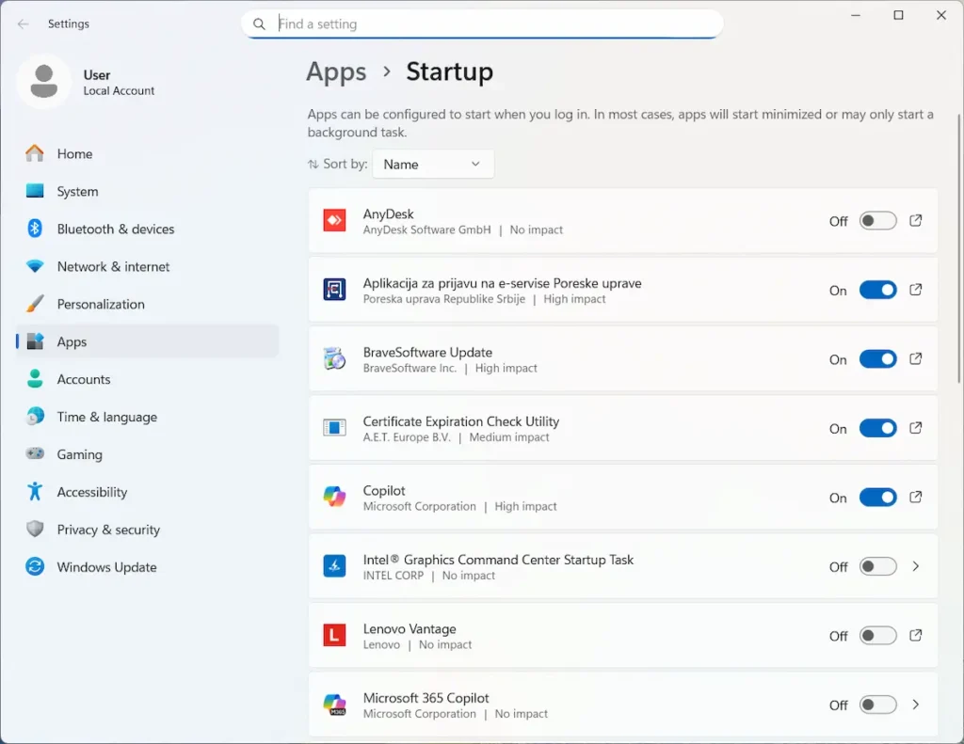Open Network & internet settings
This screenshot has height=744, width=964.
pyautogui.click(x=147, y=266)
